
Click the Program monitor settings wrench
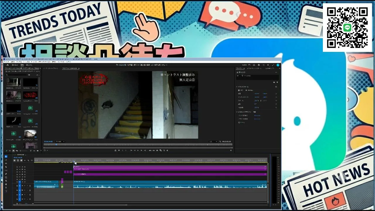tap(220, 142)
